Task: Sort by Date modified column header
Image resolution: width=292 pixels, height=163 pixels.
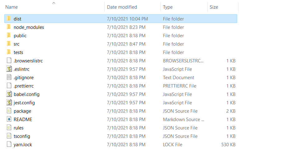Action: (122, 7)
